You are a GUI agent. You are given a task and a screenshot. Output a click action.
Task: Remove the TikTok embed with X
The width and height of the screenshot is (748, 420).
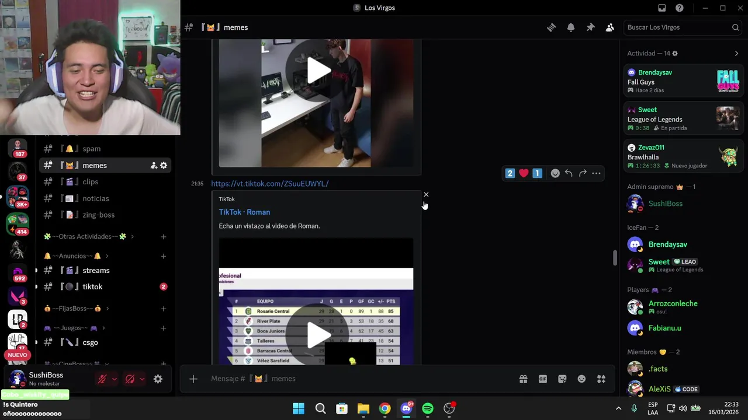pyautogui.click(x=426, y=194)
